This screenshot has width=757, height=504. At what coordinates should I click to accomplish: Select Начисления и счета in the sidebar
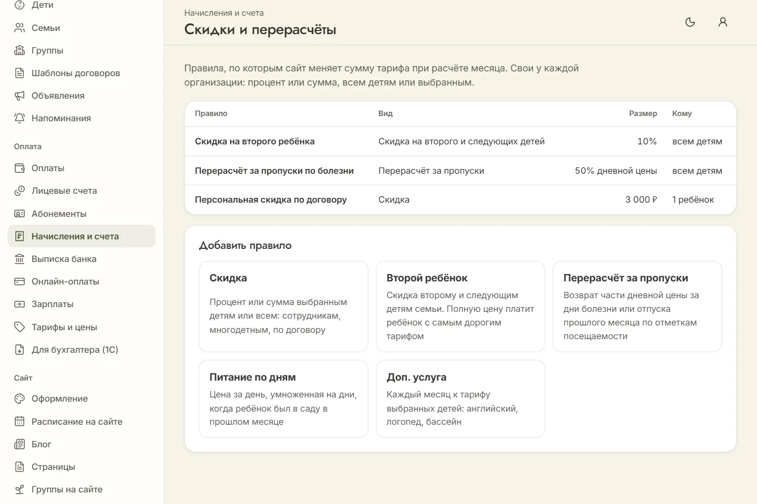(81, 236)
